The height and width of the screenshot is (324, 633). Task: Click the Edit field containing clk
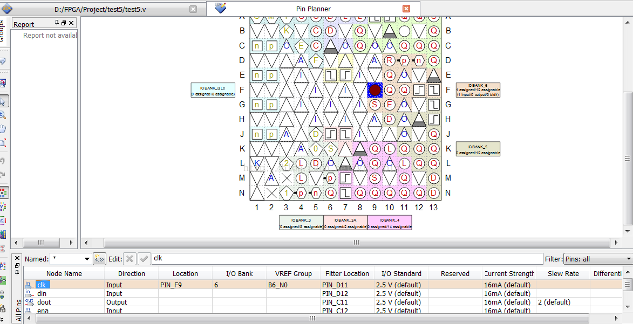tap(347, 259)
